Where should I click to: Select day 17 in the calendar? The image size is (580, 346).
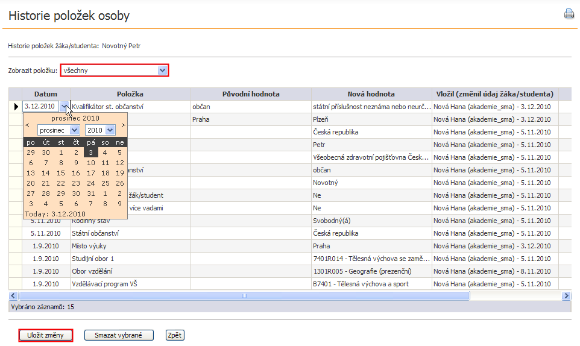point(90,173)
